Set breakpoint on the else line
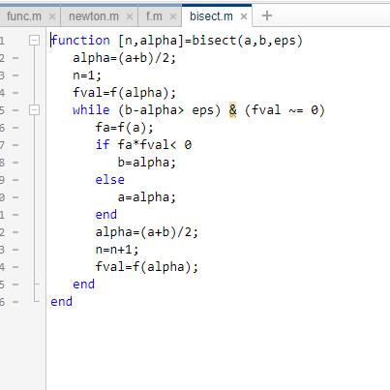390x390 pixels. point(15,180)
